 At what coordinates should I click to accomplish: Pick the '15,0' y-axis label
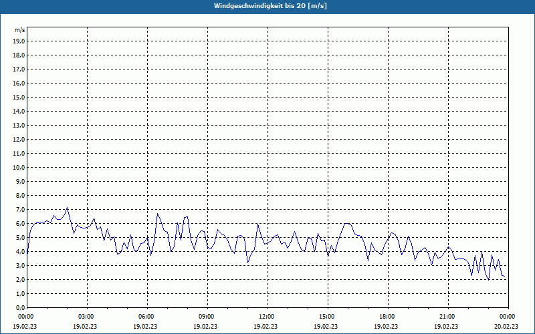coord(19,97)
